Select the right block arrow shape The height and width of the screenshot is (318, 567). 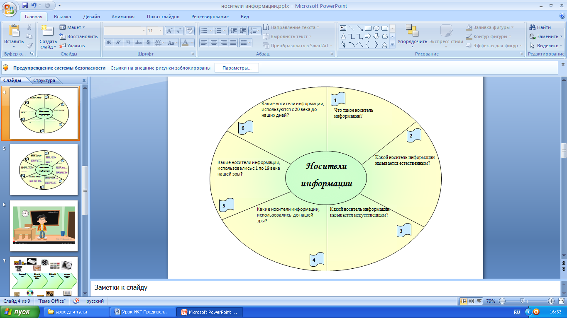point(368,36)
